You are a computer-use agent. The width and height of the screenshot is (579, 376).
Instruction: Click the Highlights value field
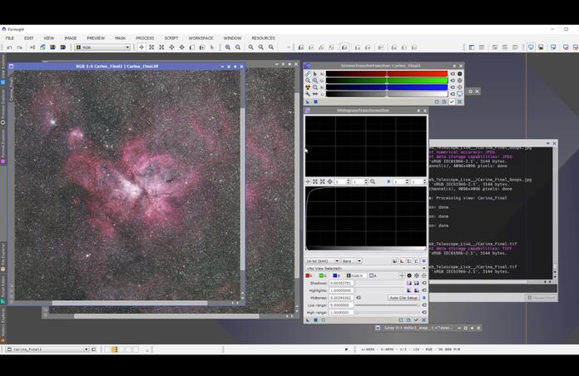point(341,290)
